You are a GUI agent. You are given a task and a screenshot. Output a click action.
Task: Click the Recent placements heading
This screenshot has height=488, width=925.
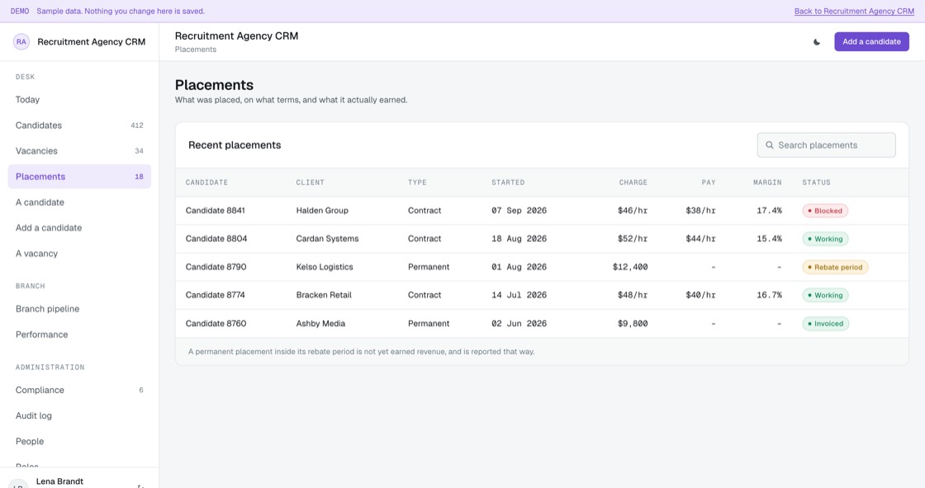pyautogui.click(x=235, y=145)
